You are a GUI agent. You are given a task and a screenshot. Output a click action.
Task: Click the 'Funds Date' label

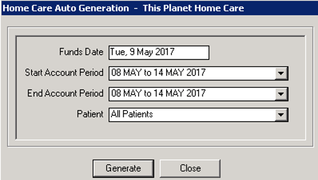(81, 52)
